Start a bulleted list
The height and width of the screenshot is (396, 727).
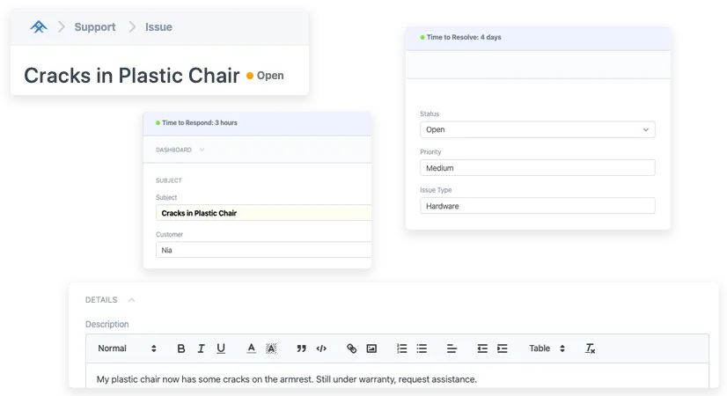pos(422,348)
